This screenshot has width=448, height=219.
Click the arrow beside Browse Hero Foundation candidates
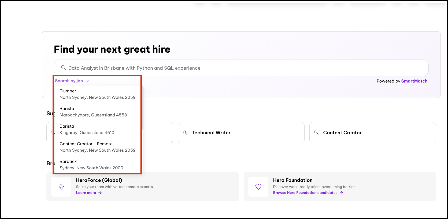point(341,193)
